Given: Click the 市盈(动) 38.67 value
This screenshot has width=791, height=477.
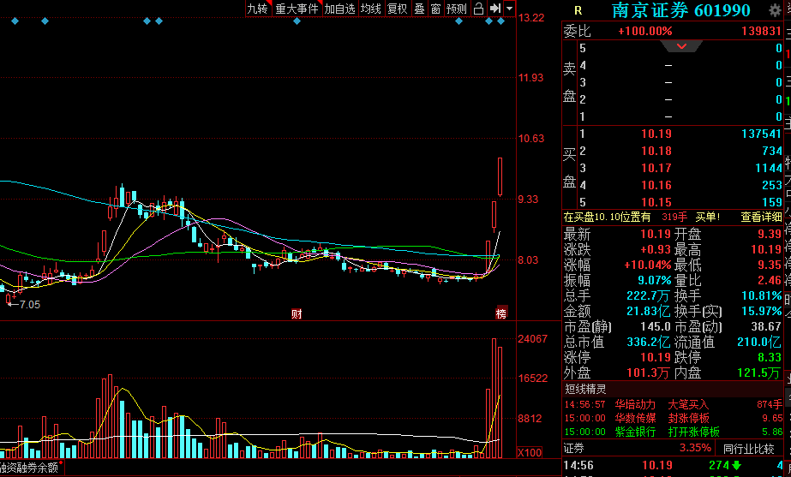Looking at the screenshot, I should click(766, 326).
